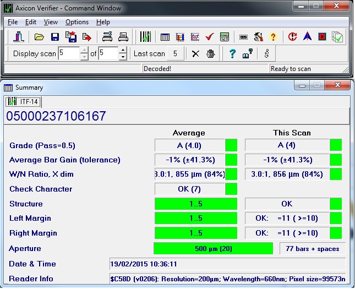
Task: Click the green Structure 1..5 bar
Action: (x=196, y=204)
